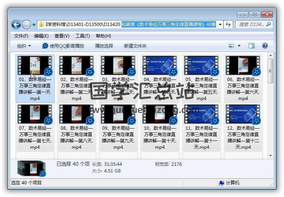Select video thumbnail 07 第七天.mp4

click(x=35, y=114)
